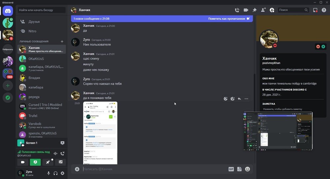Open pinned messages

(254, 10)
